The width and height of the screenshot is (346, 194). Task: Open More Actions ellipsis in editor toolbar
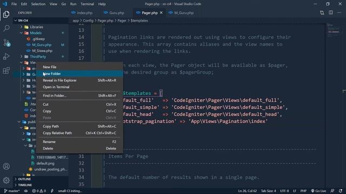[x=340, y=13]
